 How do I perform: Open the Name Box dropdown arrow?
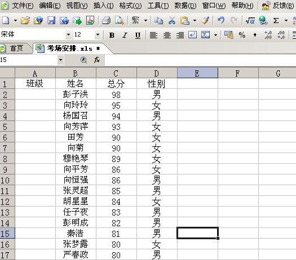(60, 60)
